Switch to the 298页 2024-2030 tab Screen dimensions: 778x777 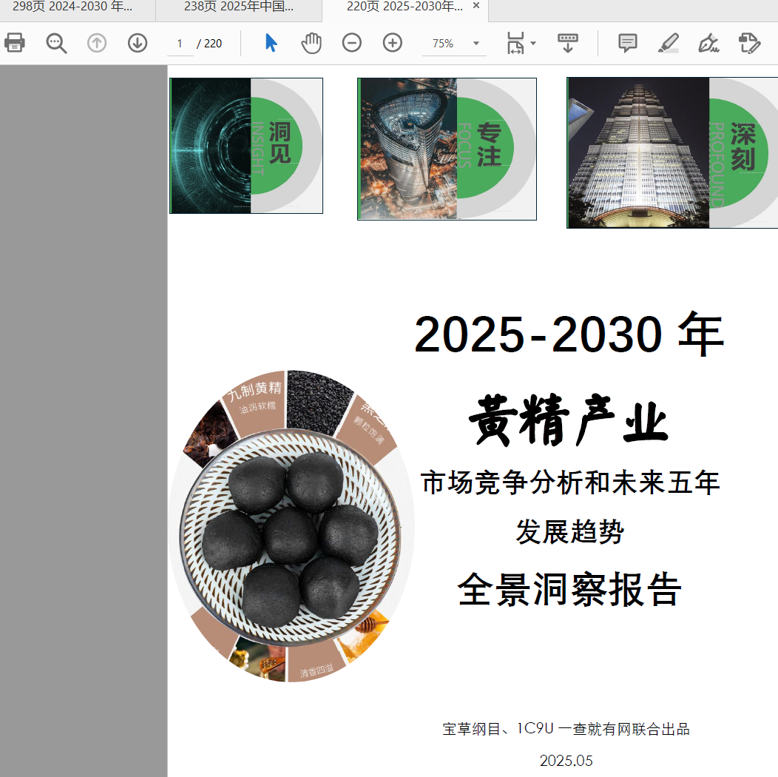point(72,7)
